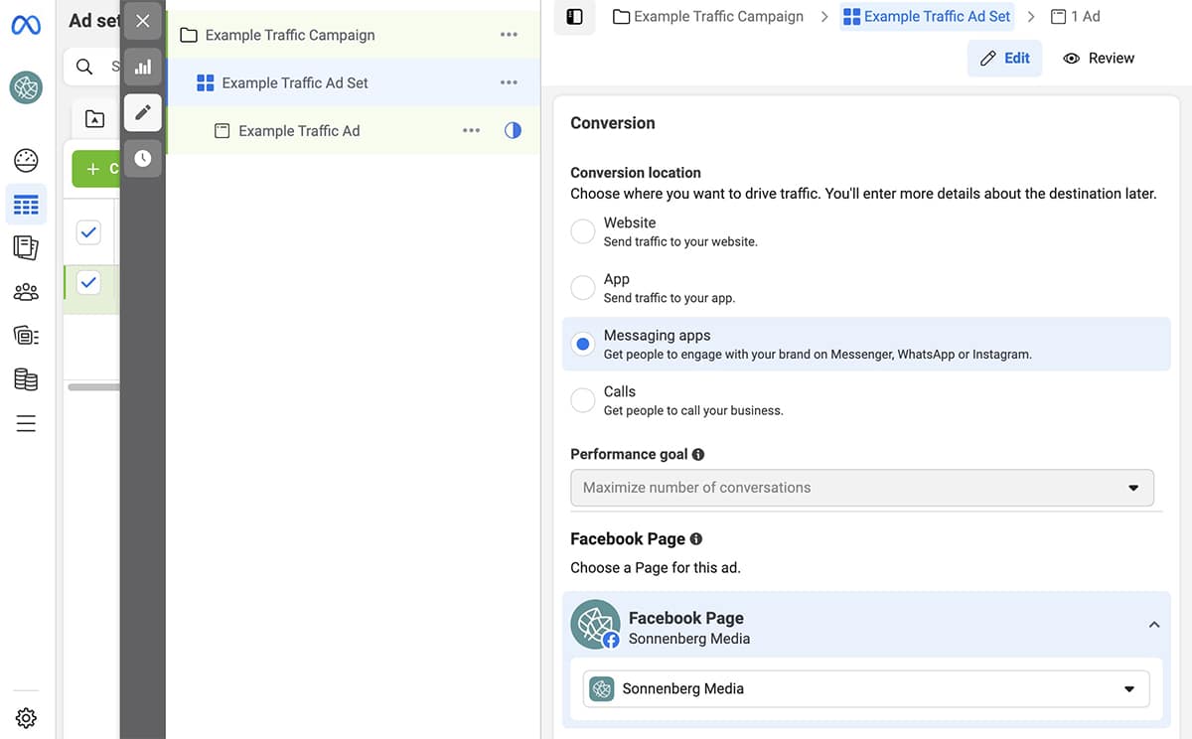Select the Website conversion location radio
Image resolution: width=1192 pixels, height=739 pixels.
583,232
